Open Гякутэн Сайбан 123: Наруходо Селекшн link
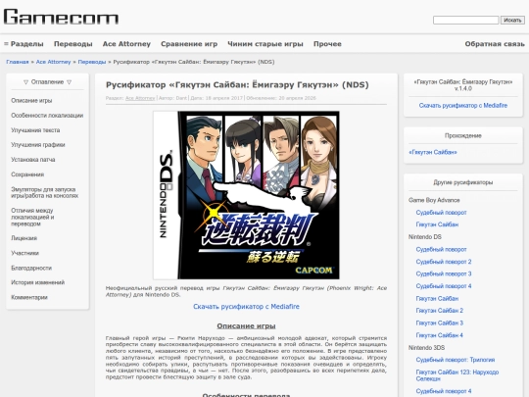529x397 pixels. [457, 375]
